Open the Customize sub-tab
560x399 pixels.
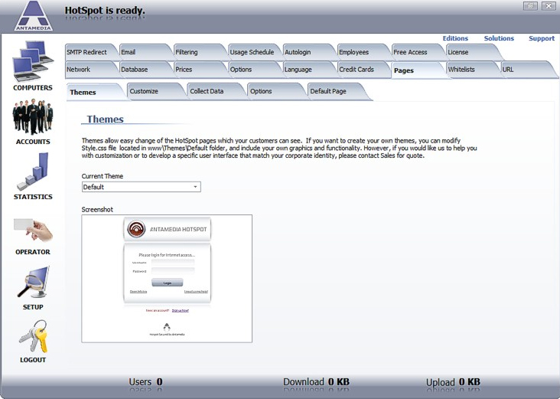155,92
